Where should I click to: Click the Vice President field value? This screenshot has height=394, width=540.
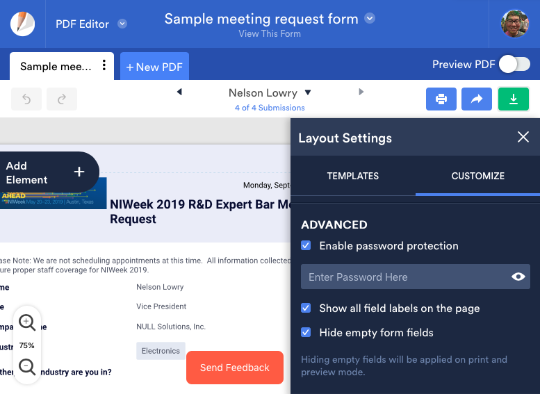coord(161,306)
